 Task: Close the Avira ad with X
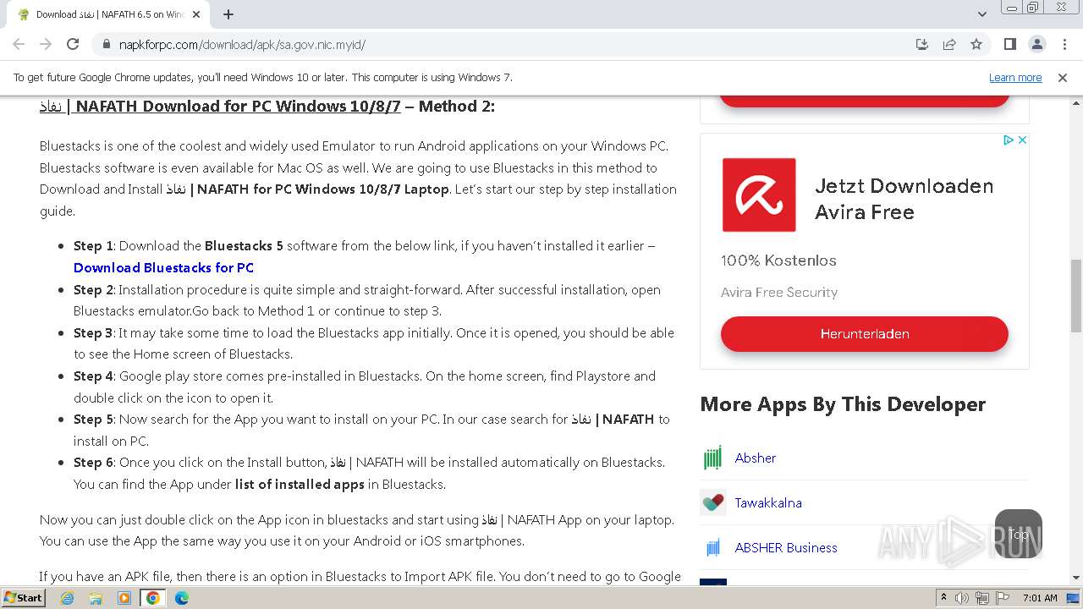click(1022, 140)
